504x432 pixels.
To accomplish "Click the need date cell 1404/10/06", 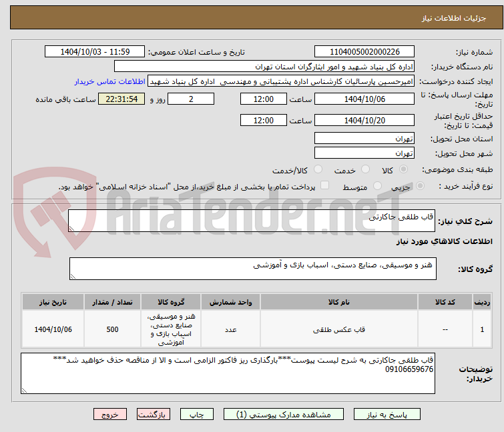I will point(53,329).
